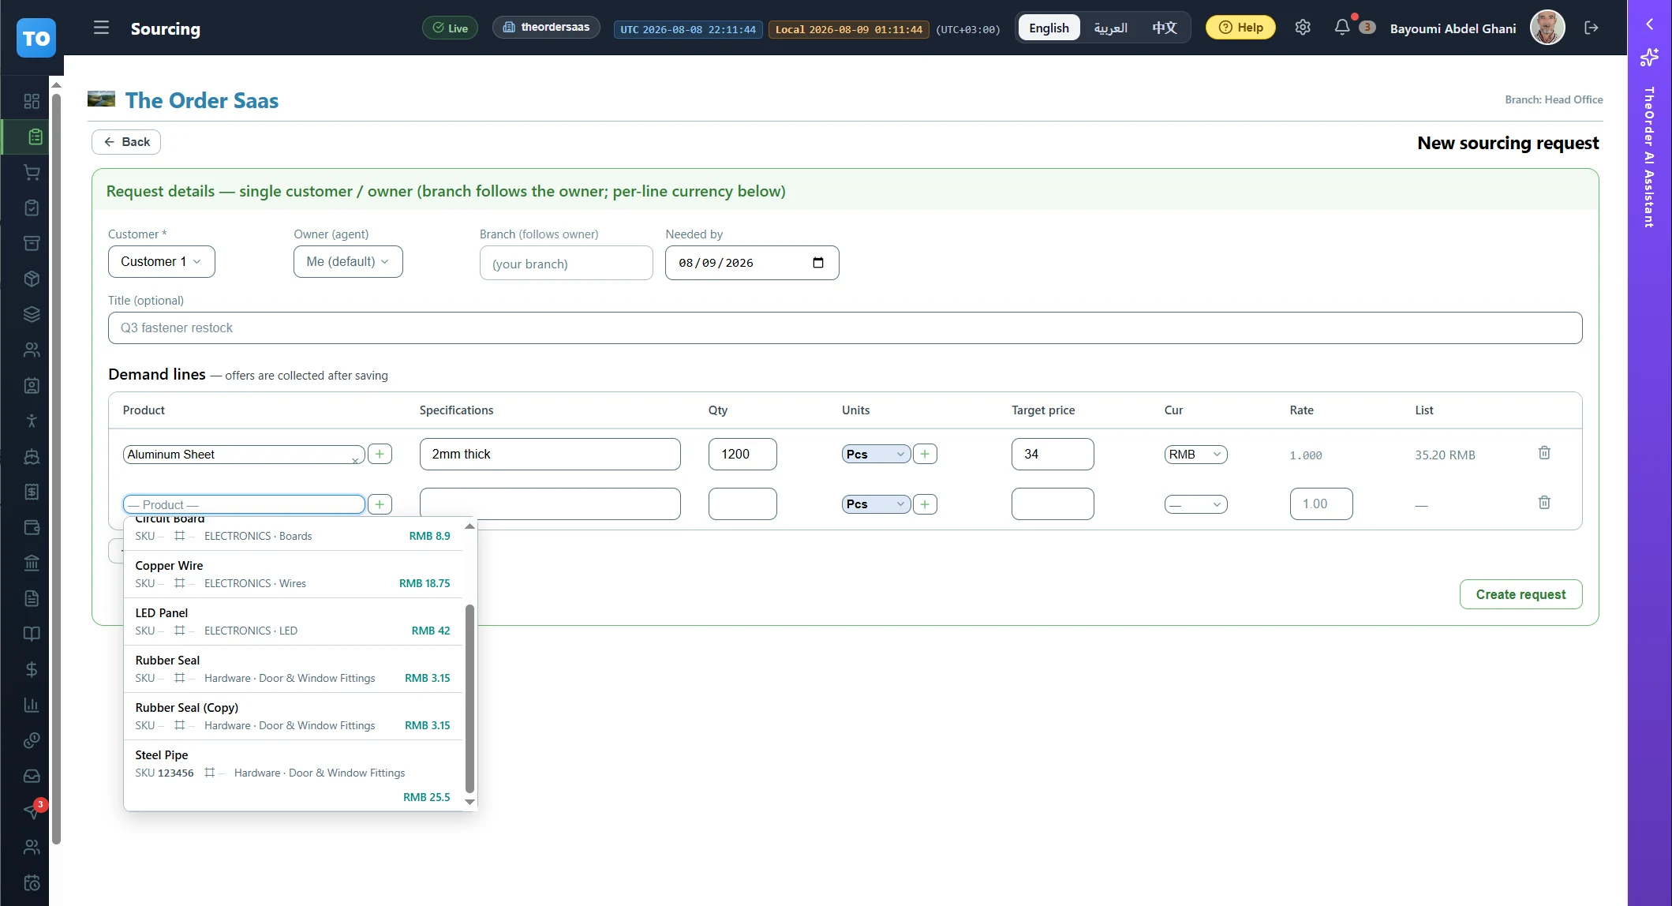
Task: Open the clipboard-check sidebar icon
Action: (32, 208)
